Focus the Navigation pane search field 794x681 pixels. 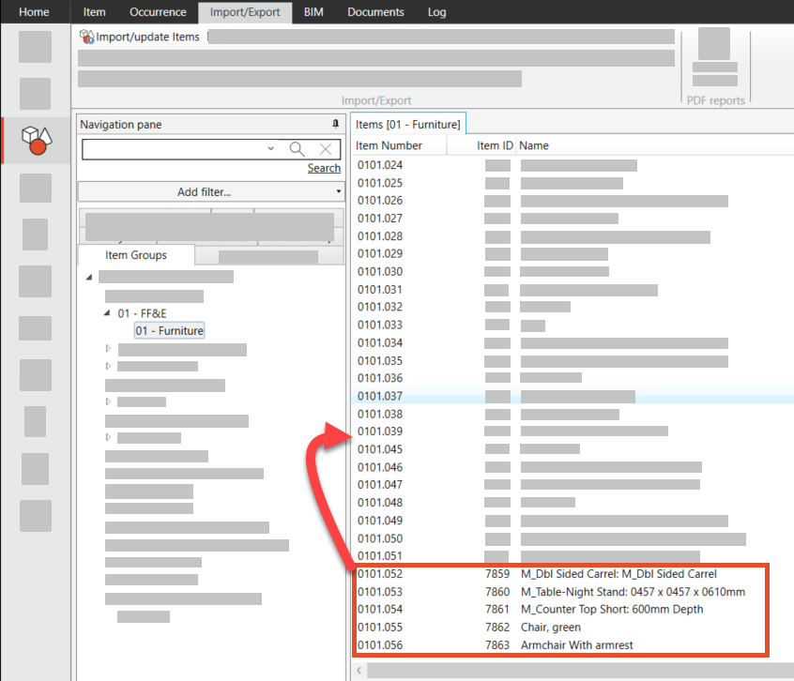coord(174,149)
